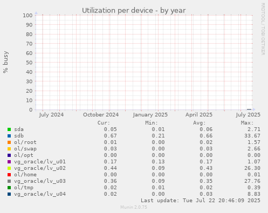268x213 pixels.
Task: Click vg_oracle/lv_u04 max value 8.83
Action: pyautogui.click(x=254, y=194)
